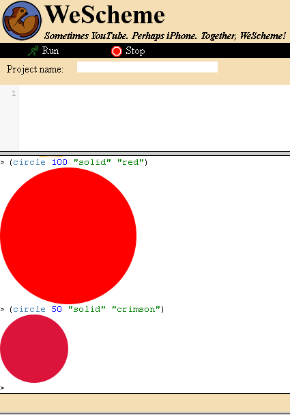Place the cursor in the empty definitions editor

(x=154, y=118)
